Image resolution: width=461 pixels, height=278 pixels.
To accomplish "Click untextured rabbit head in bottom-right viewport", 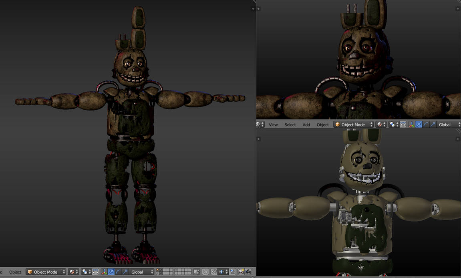I will (362, 166).
